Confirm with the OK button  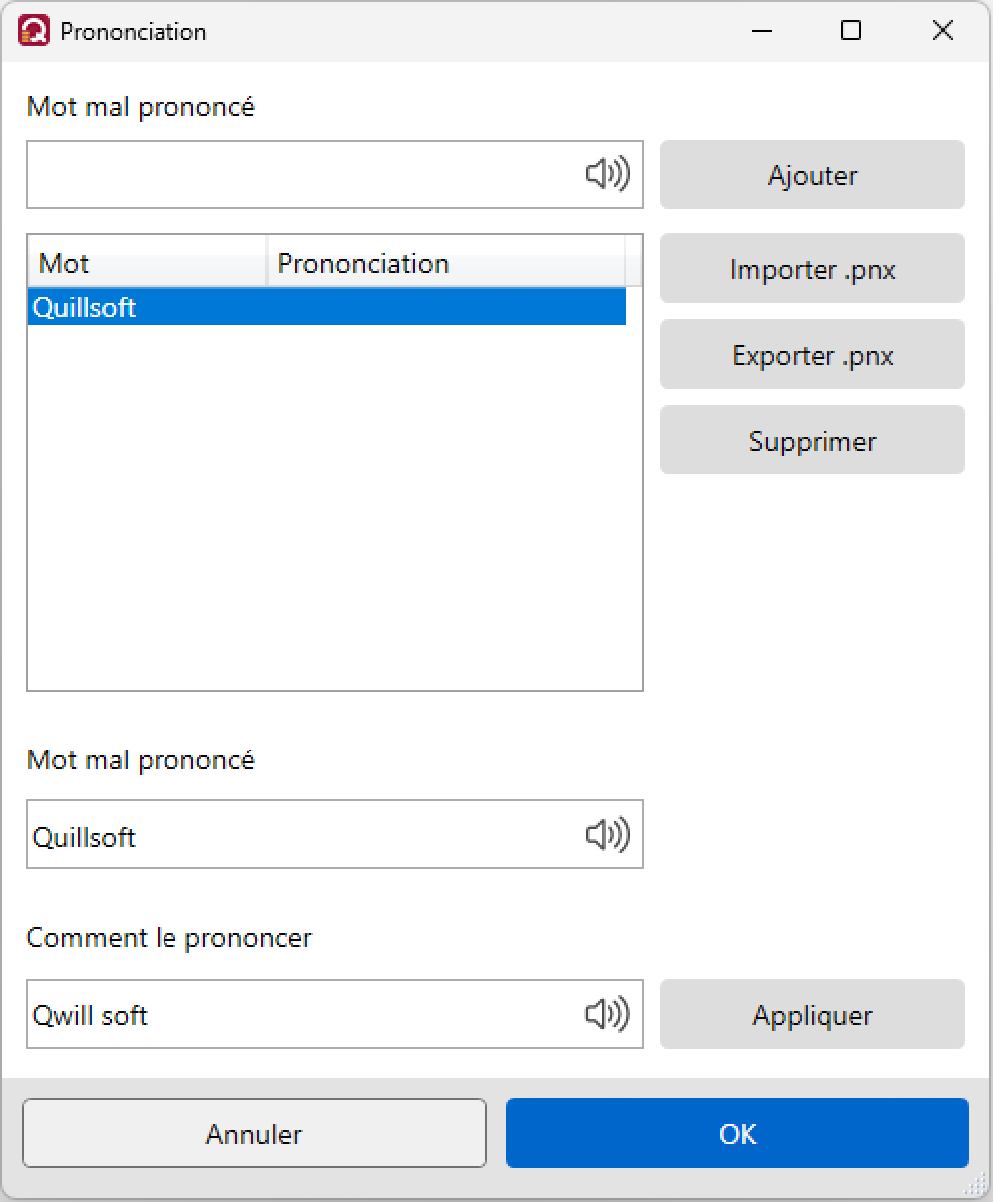pyautogui.click(x=737, y=1133)
